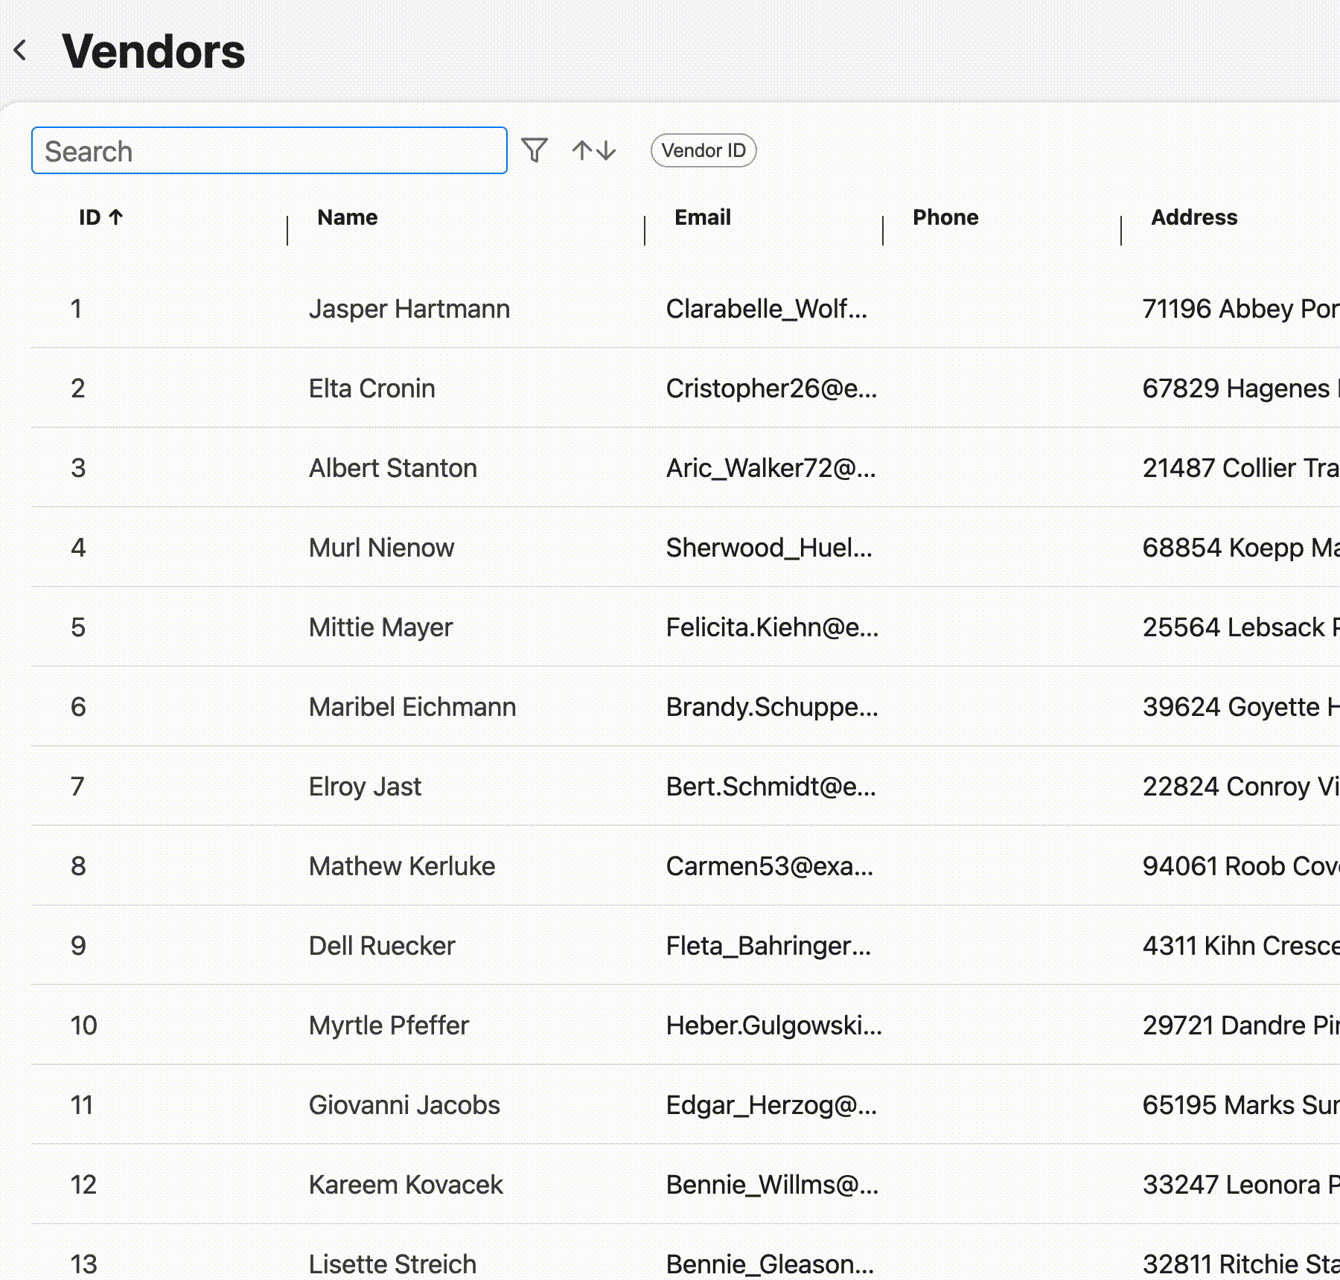1340x1280 pixels.
Task: Select vendor name Myrtle Pfeffer
Action: (x=389, y=1025)
